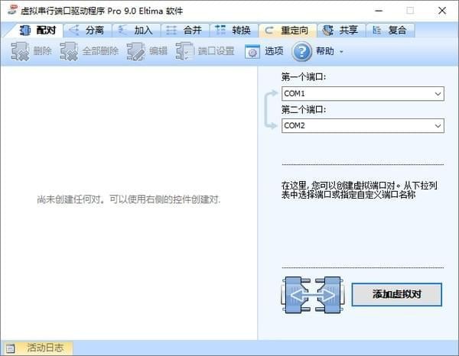459x356 pixels.
Task: Click the 重定向 redirect arrow icon
Action: 269,30
